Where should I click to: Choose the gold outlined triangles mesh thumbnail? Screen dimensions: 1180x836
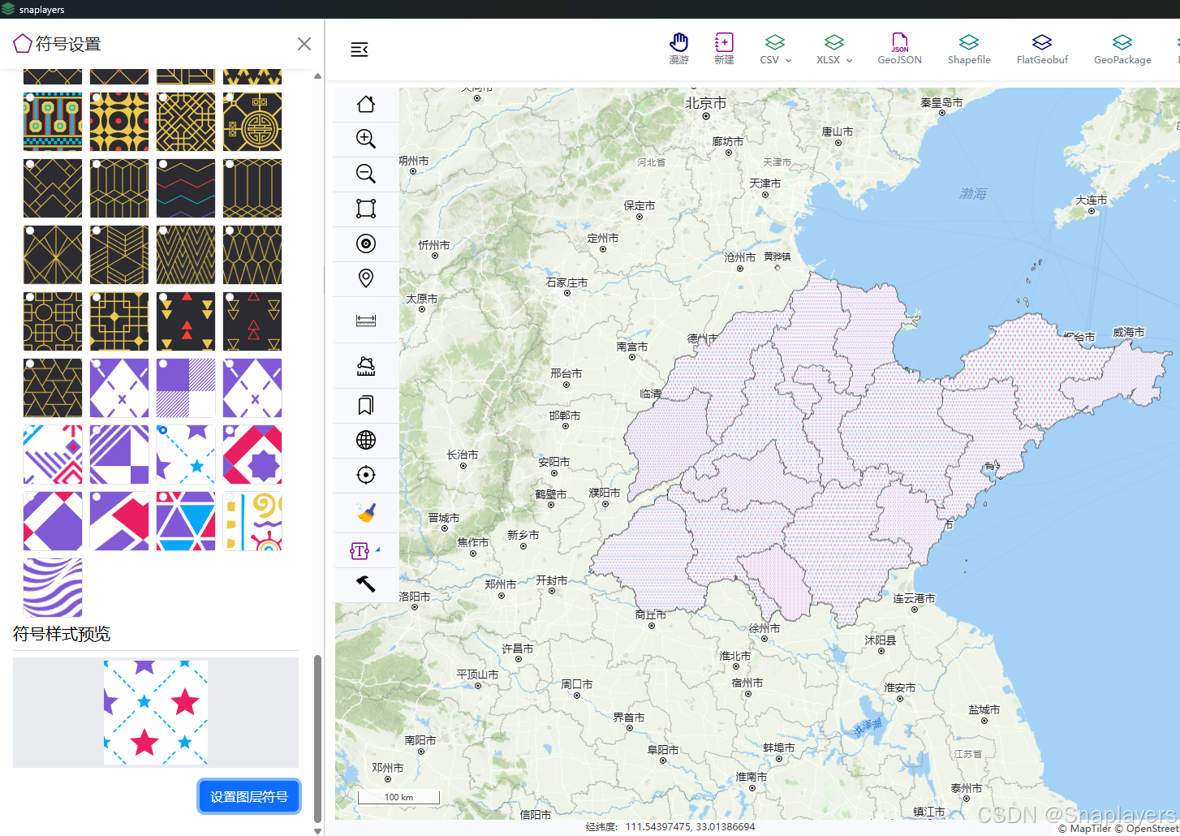(53, 388)
